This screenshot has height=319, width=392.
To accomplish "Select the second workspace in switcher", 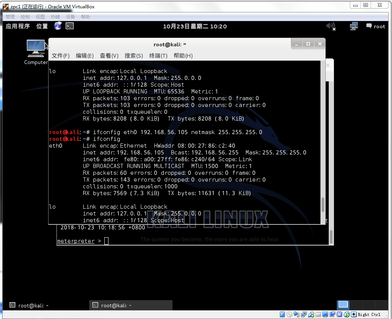I will pos(356,305).
